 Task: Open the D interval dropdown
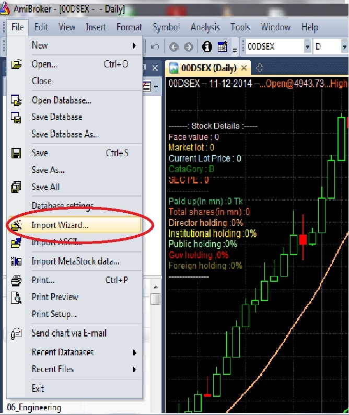click(344, 47)
